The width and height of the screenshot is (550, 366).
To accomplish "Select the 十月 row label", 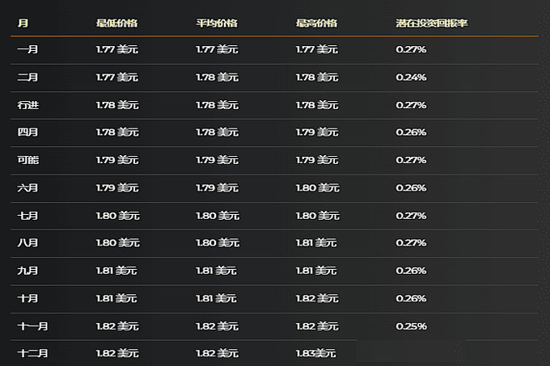I will click(27, 298).
